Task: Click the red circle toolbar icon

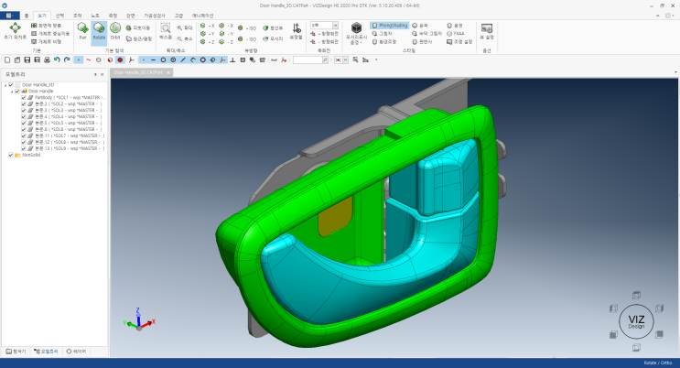Action: (x=120, y=60)
